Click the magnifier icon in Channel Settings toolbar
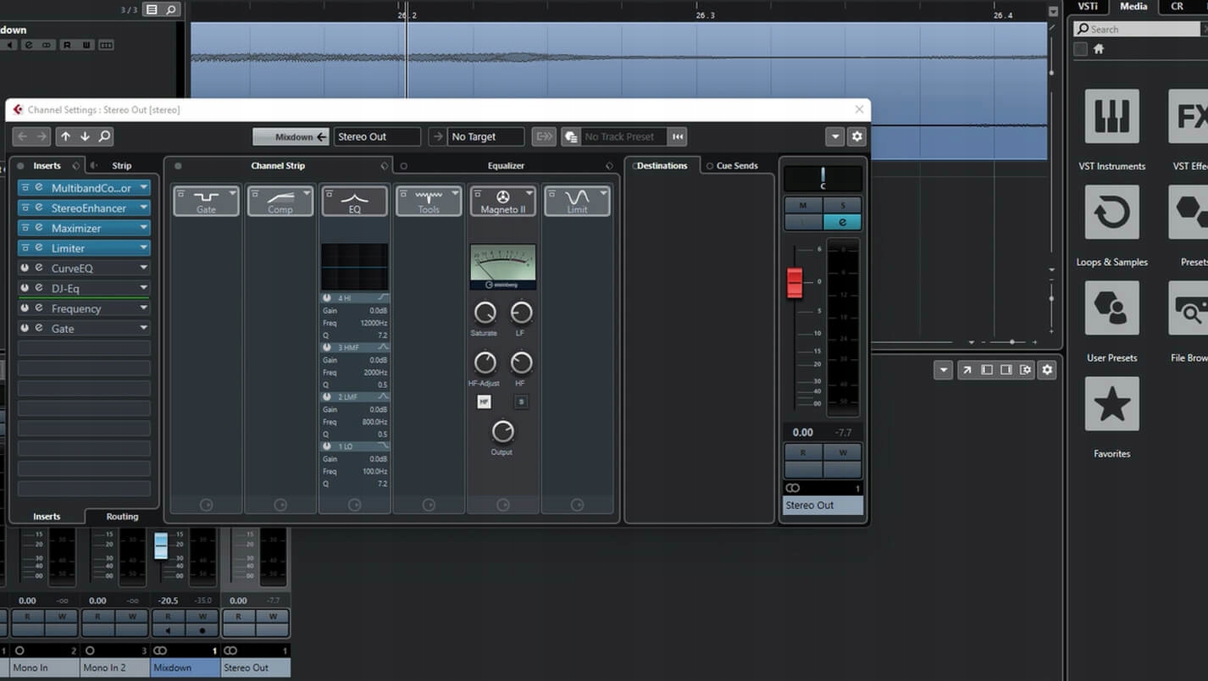Viewport: 1208px width, 681px height. (x=104, y=136)
